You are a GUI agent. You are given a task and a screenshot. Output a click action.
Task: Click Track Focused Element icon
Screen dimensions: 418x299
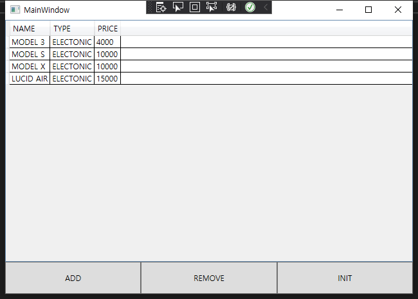[x=212, y=8]
